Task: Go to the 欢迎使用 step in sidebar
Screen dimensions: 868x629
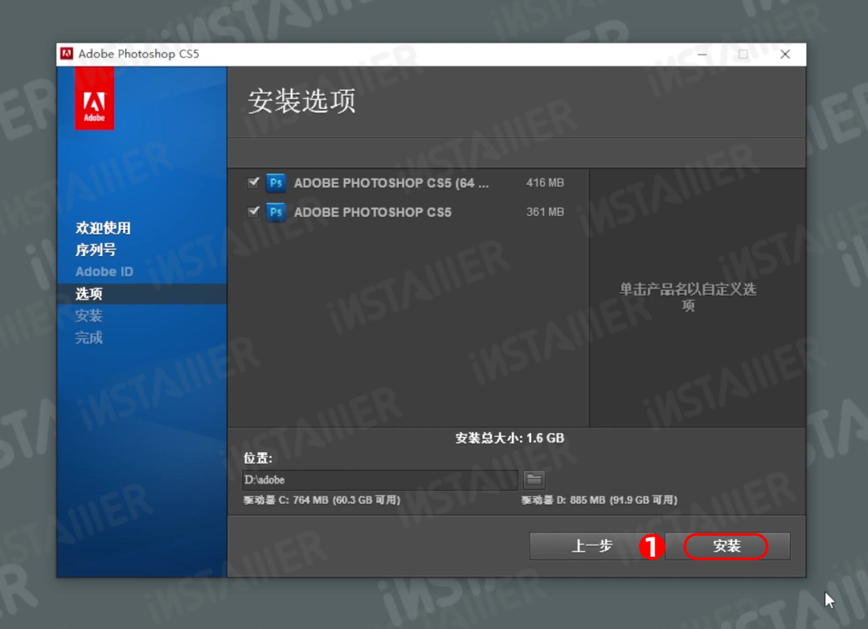Action: [103, 228]
